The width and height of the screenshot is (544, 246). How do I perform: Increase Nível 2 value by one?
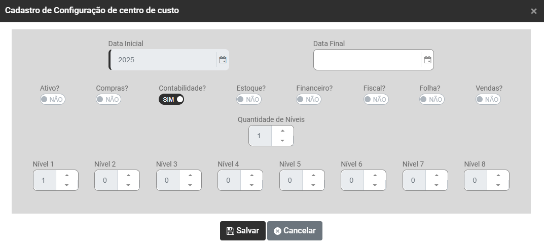(128, 175)
